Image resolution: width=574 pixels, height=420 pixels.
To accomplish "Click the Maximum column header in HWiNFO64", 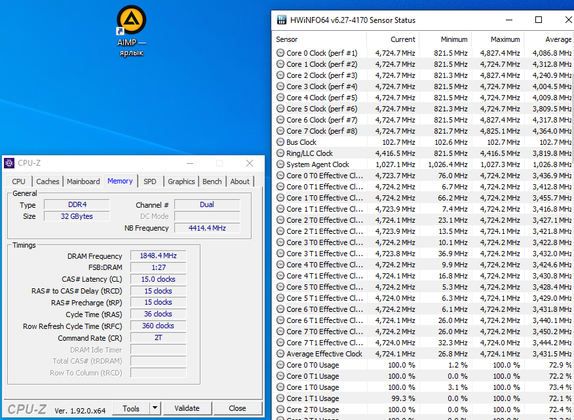I will coord(497,39).
